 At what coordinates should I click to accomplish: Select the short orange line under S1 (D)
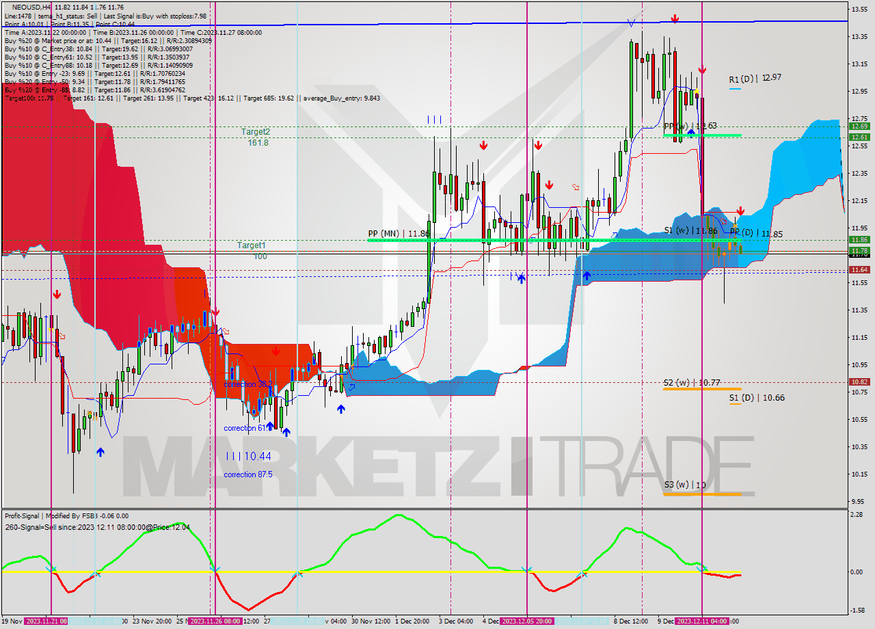[x=735, y=404]
